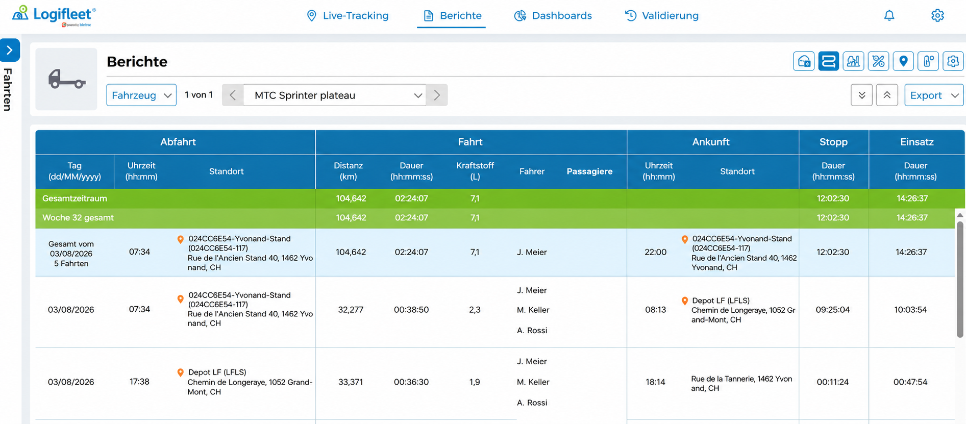Viewport: 966px width, 424px height.
Task: Click the 09:25:04 stop duration
Action: [x=833, y=310]
